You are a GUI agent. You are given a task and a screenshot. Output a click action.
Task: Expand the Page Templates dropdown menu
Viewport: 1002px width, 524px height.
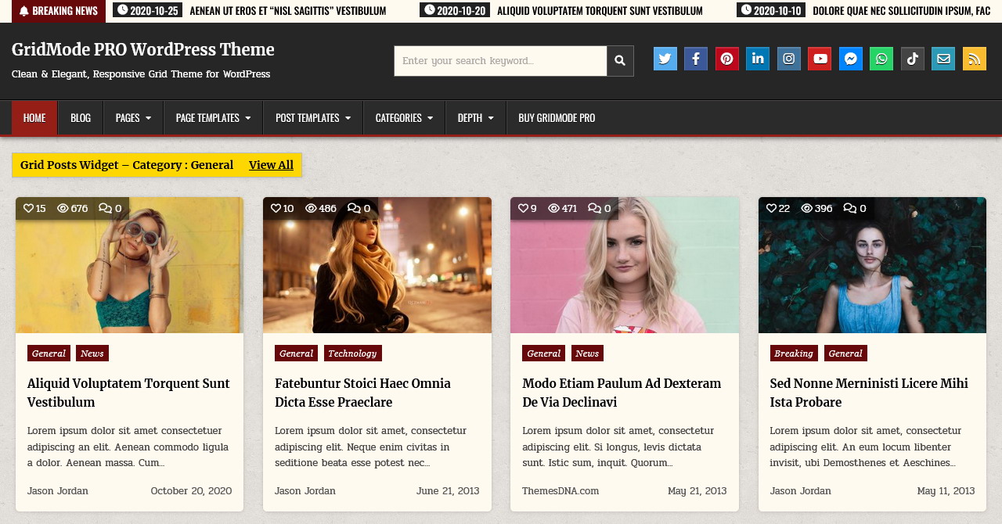pyautogui.click(x=213, y=117)
